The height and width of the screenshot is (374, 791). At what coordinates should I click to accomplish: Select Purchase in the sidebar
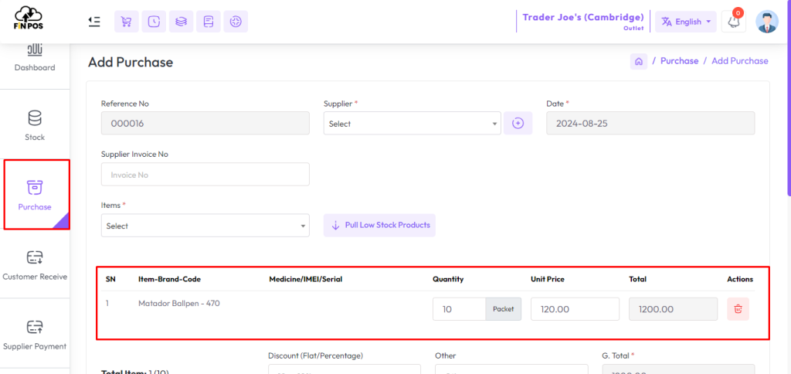(x=35, y=194)
